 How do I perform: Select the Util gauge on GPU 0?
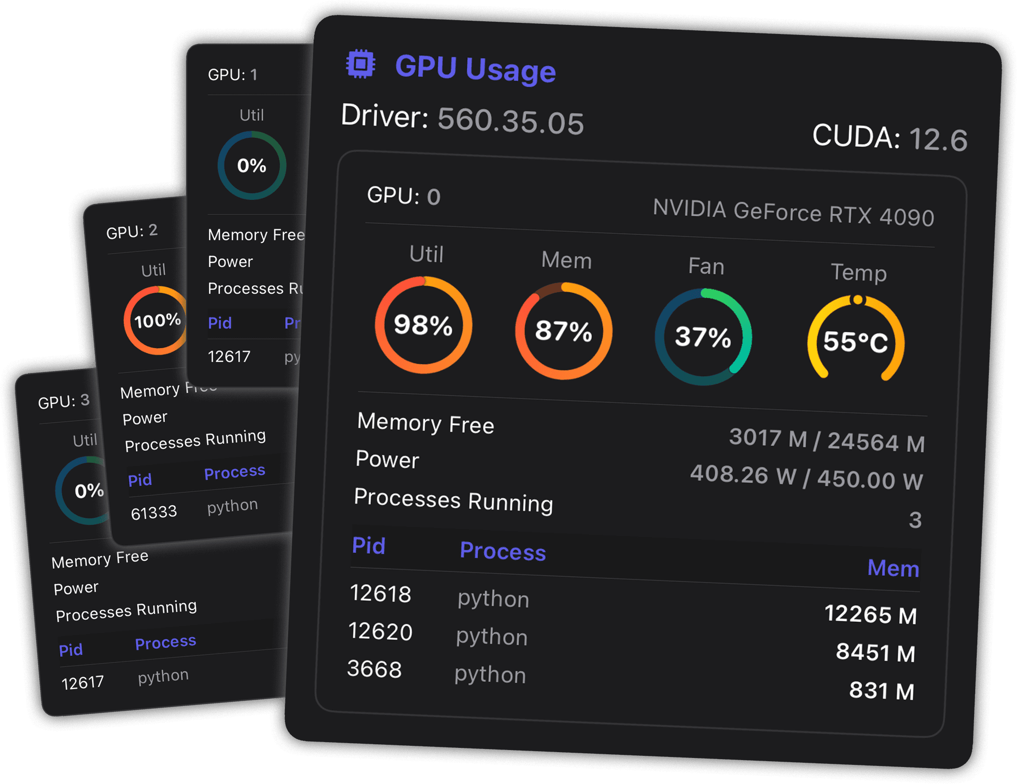424,327
